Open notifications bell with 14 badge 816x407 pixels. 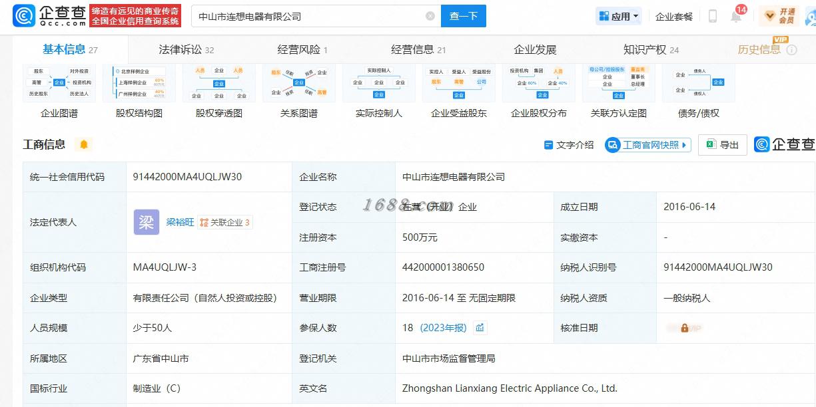(x=737, y=15)
